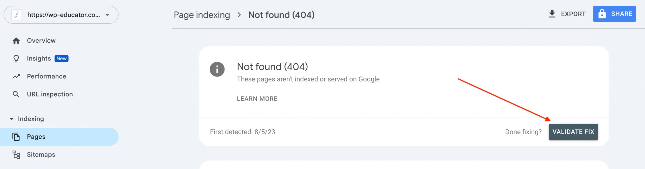Click the Performance trend-line icon
Screen dimensions: 645x169
coord(16,76)
